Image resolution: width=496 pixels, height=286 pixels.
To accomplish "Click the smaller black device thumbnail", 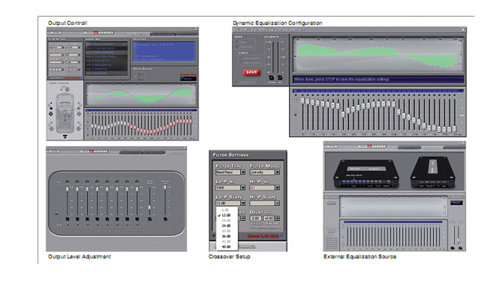I will click(433, 172).
